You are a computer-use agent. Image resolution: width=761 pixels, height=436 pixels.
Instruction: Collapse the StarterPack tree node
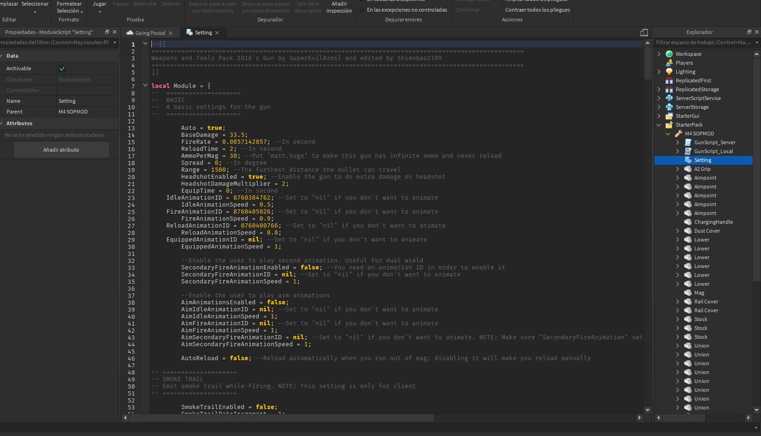tap(659, 125)
